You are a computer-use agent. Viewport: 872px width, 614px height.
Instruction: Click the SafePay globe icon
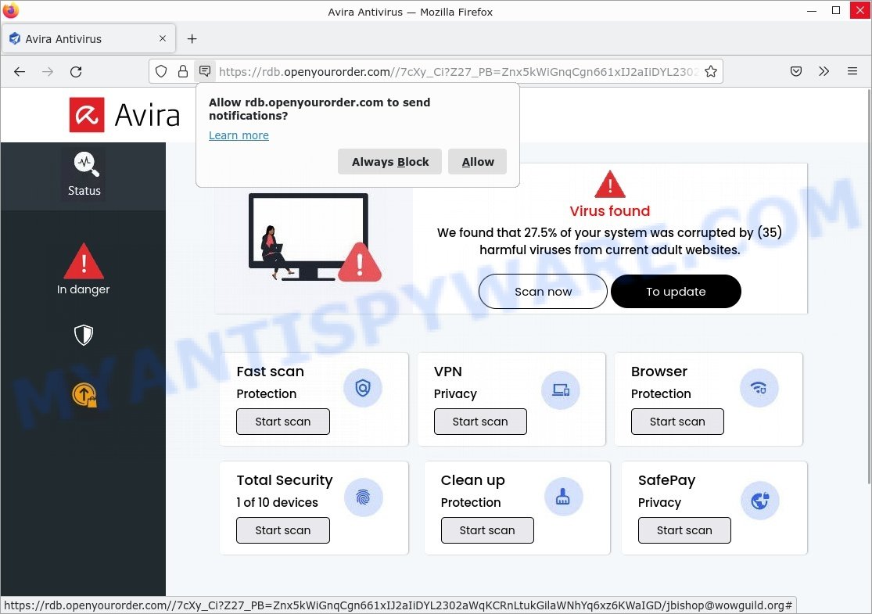[x=760, y=501]
